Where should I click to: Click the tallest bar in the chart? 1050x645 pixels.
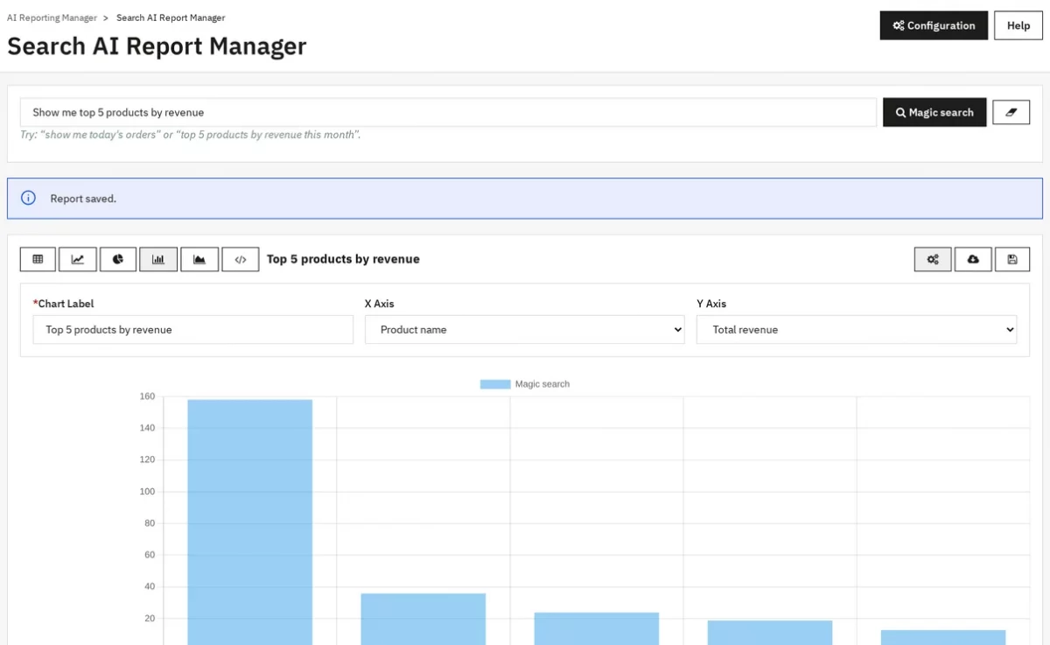tap(250, 522)
